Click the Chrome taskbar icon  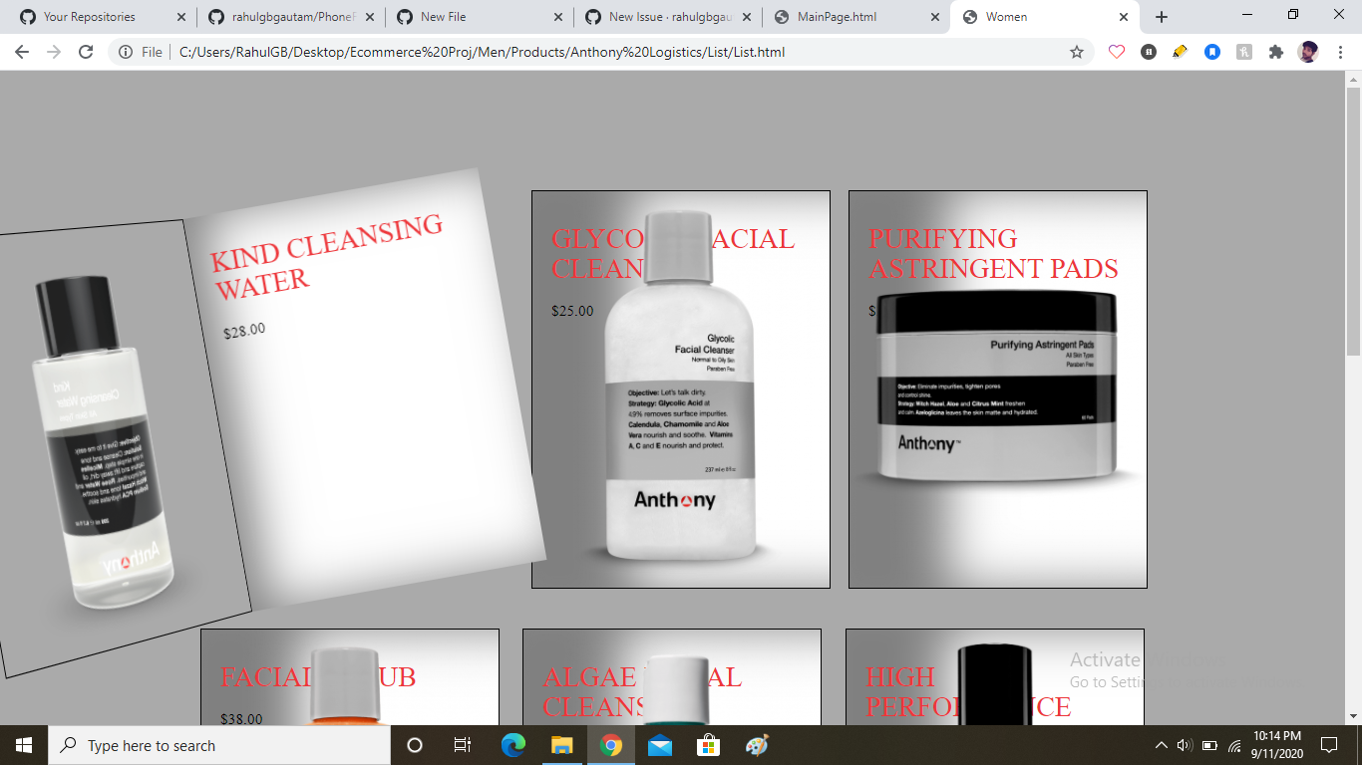tap(611, 745)
